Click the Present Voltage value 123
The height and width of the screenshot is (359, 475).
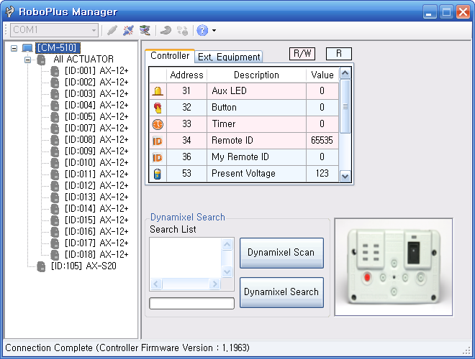pos(322,174)
